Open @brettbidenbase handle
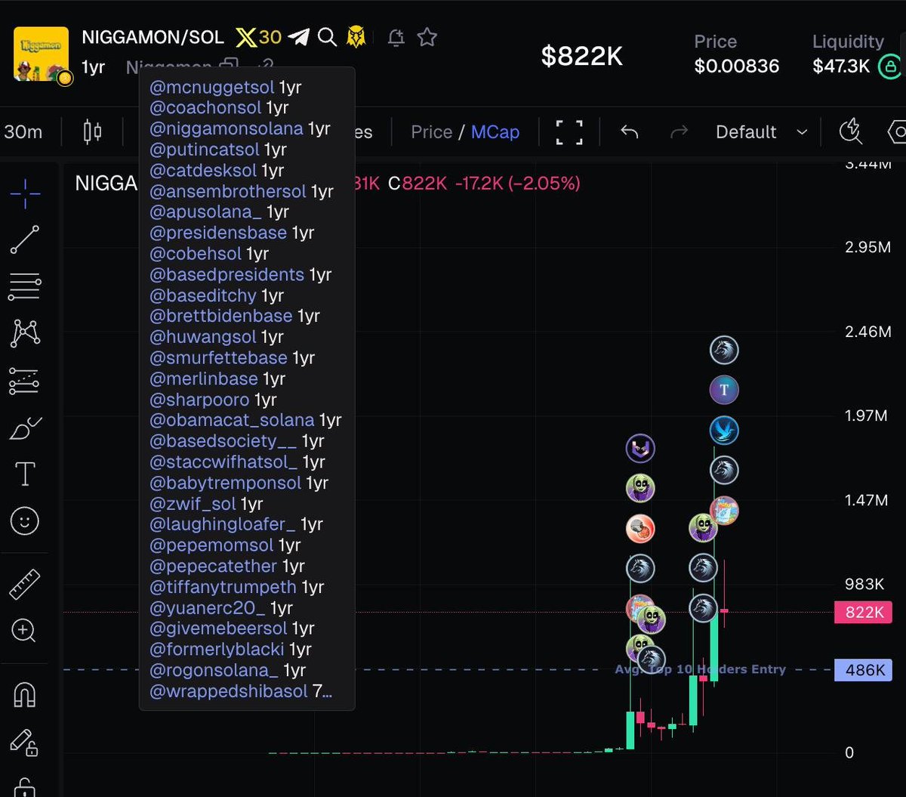 [221, 317]
